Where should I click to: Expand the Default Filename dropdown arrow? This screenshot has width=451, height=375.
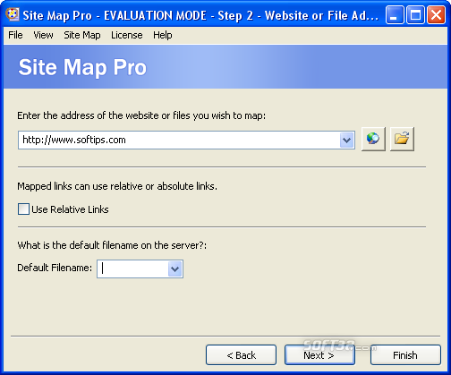click(x=174, y=269)
